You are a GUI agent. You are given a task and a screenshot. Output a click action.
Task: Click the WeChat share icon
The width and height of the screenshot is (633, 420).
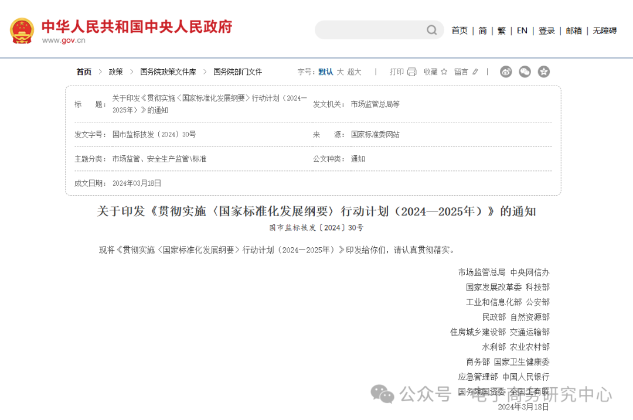pyautogui.click(x=525, y=71)
